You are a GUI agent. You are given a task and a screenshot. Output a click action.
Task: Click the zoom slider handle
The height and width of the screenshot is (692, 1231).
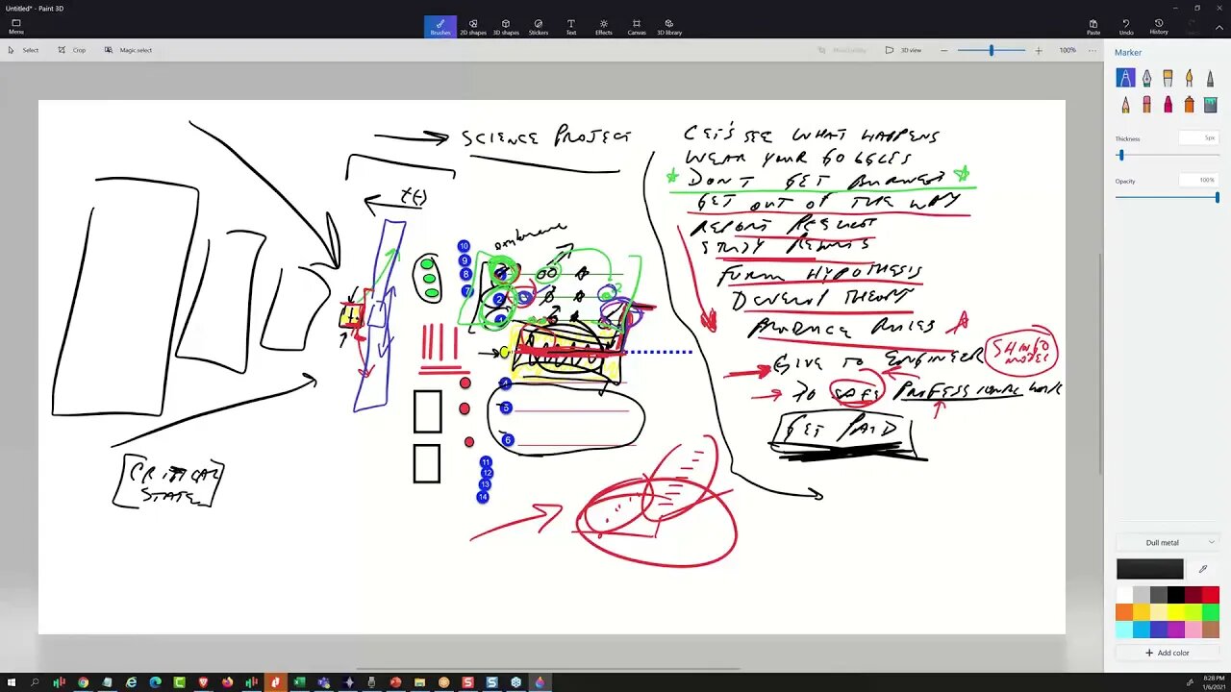click(x=992, y=50)
